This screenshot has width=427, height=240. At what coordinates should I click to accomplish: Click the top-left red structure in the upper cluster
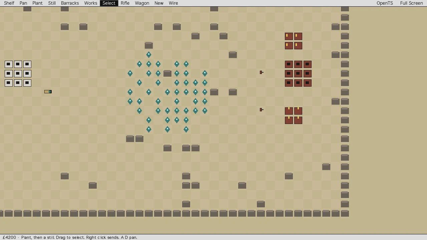click(x=289, y=36)
